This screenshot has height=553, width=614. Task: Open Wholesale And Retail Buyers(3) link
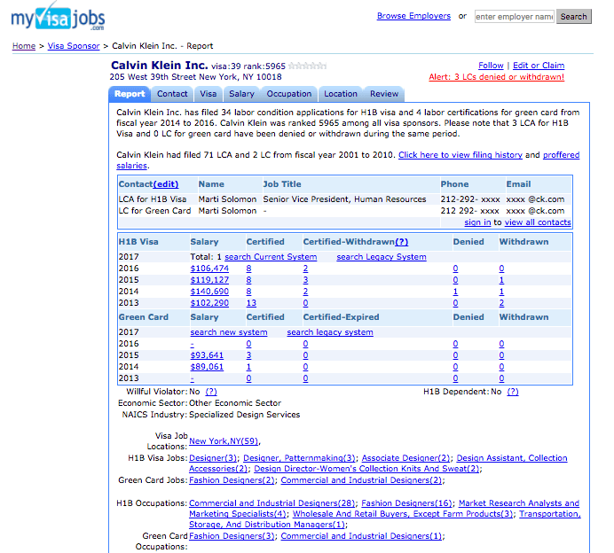coord(403,514)
